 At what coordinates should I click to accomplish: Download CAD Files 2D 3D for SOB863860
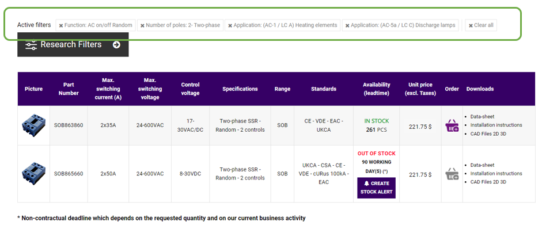pyautogui.click(x=488, y=133)
